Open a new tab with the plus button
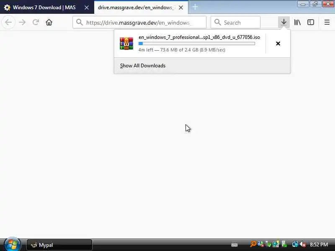 [x=195, y=7]
